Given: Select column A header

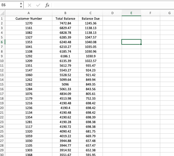Looking at the screenshot, I should point(29,13).
